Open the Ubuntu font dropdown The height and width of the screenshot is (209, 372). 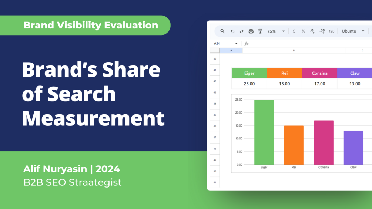click(353, 31)
